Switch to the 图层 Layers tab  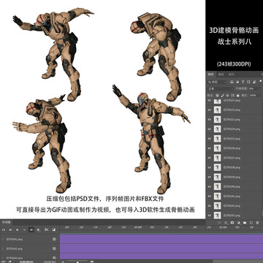click(210, 75)
